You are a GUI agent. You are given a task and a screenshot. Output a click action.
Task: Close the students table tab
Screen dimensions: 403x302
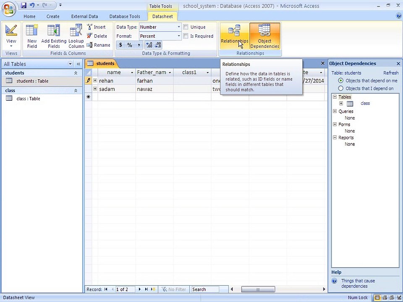(323, 63)
